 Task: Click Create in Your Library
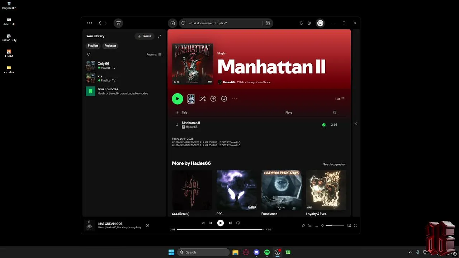pos(145,36)
